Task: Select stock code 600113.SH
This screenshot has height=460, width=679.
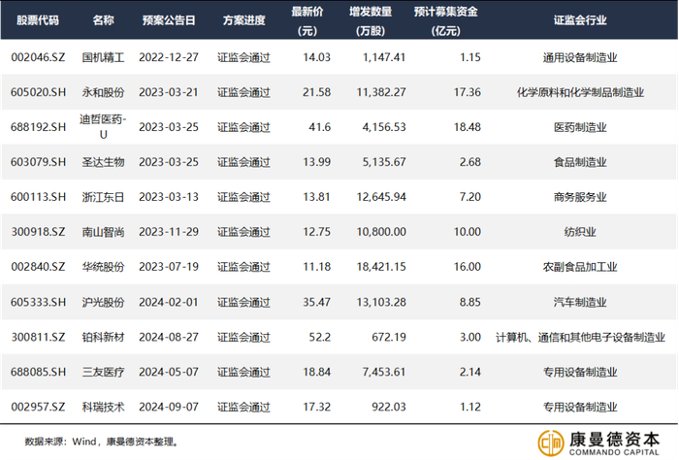Action: coord(38,197)
